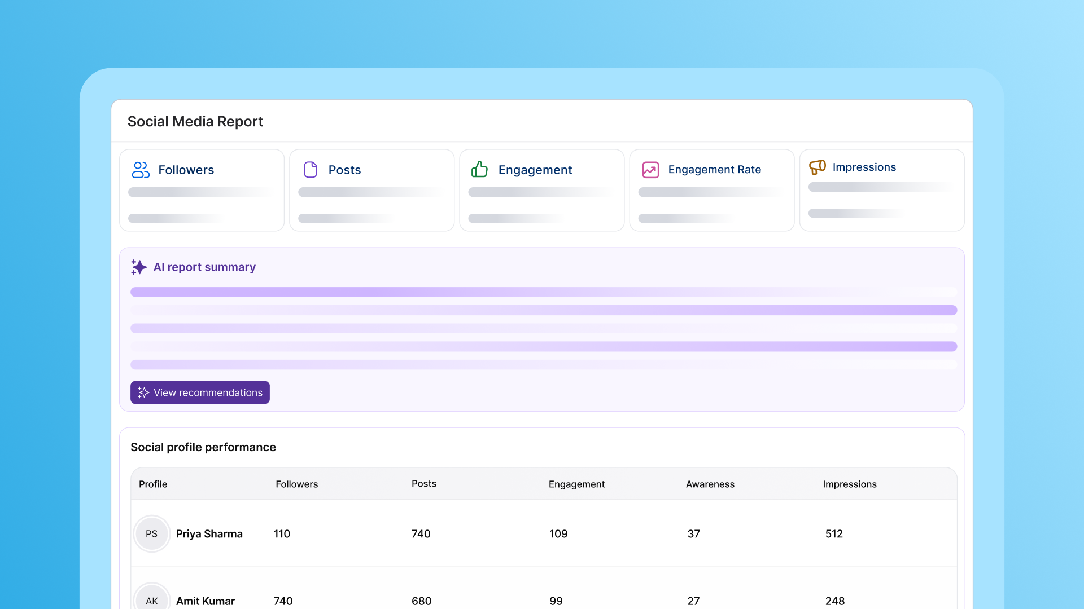This screenshot has height=609, width=1084.
Task: Open the Followers metric card title
Action: [186, 170]
